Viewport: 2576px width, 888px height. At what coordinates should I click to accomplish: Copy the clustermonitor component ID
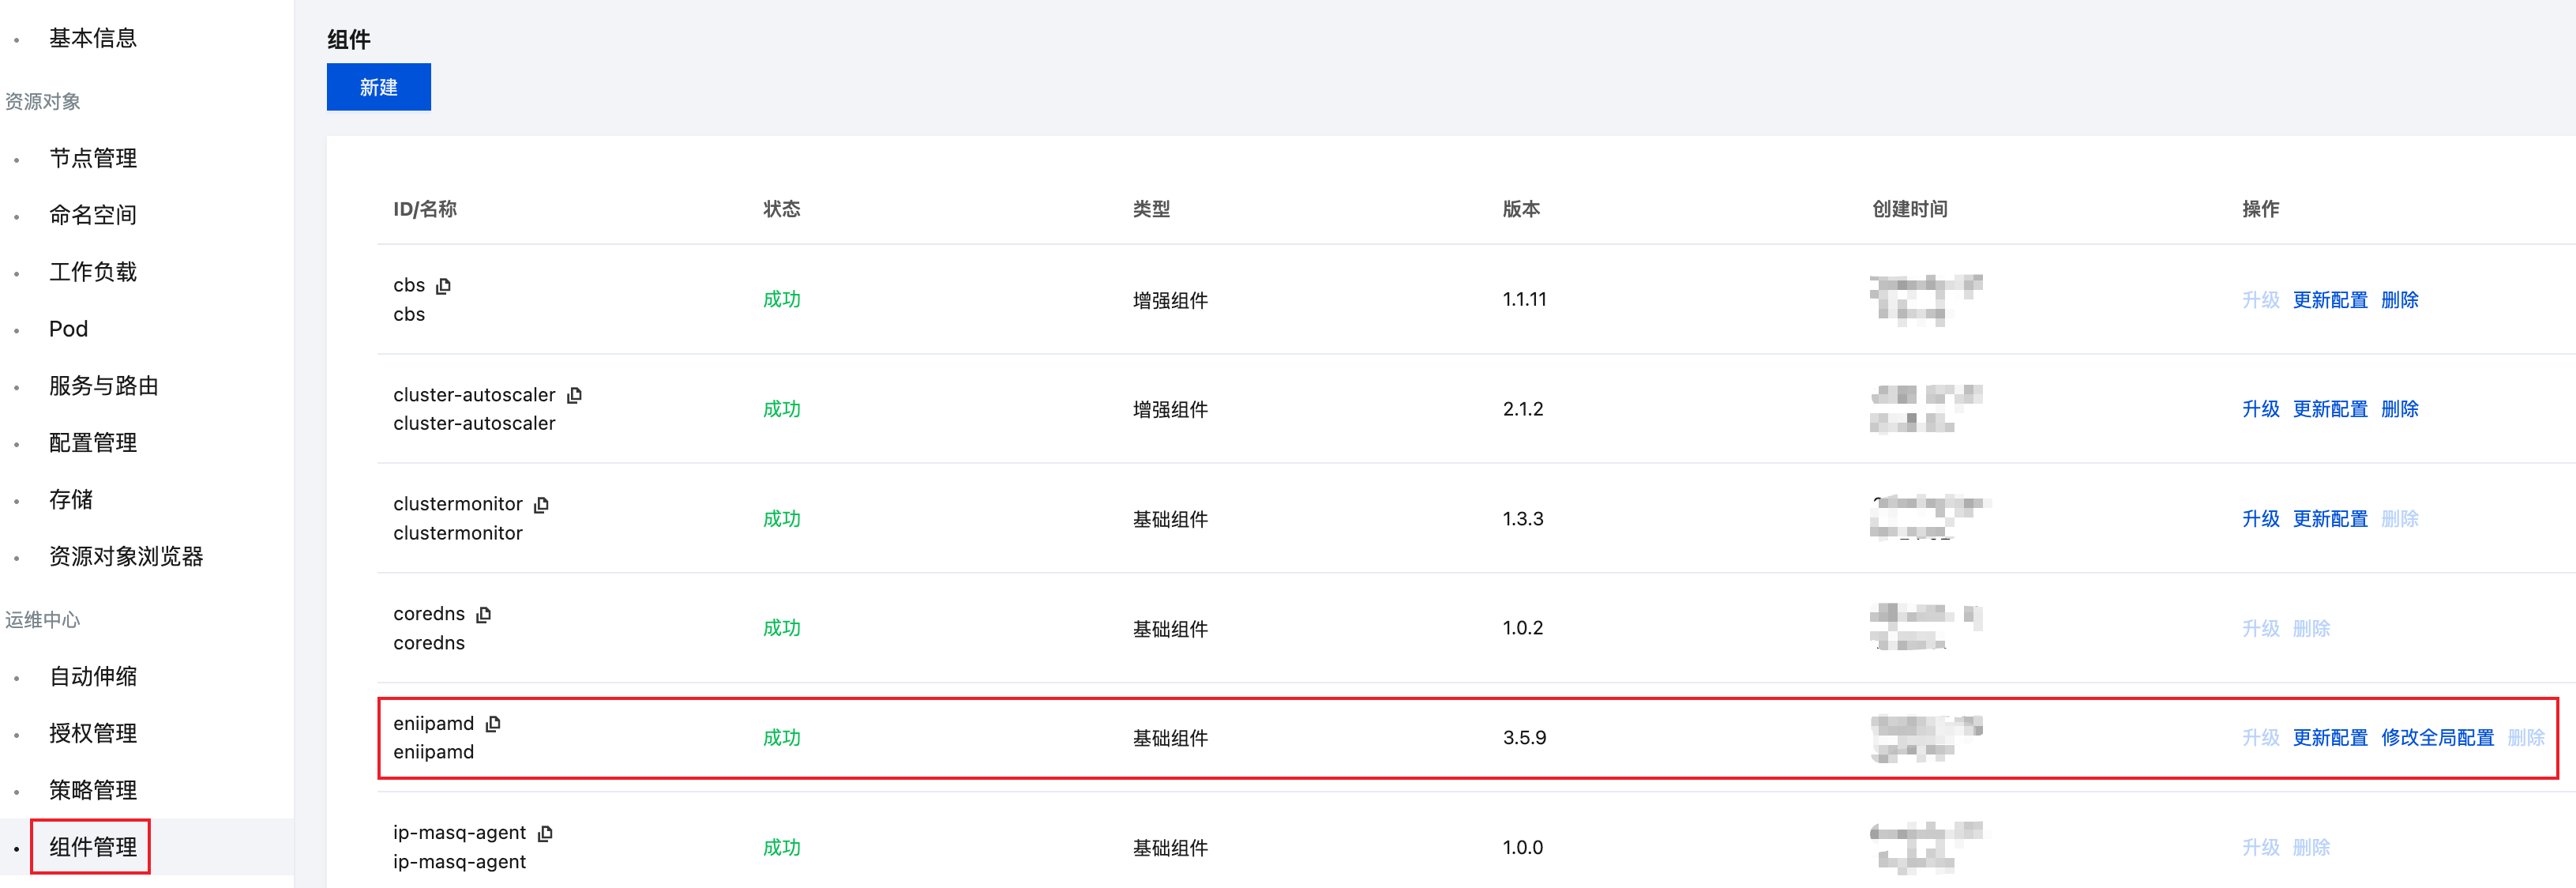point(542,505)
